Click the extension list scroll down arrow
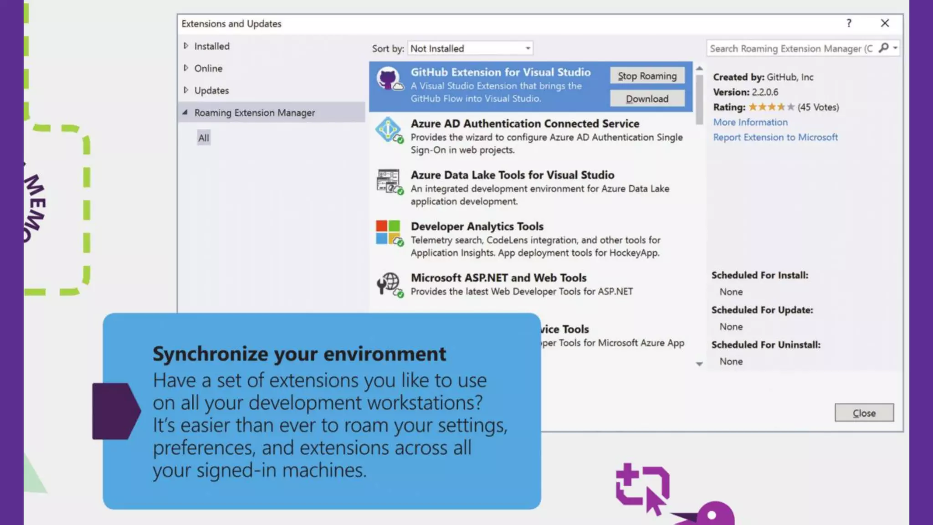Image resolution: width=933 pixels, height=525 pixels. click(699, 364)
